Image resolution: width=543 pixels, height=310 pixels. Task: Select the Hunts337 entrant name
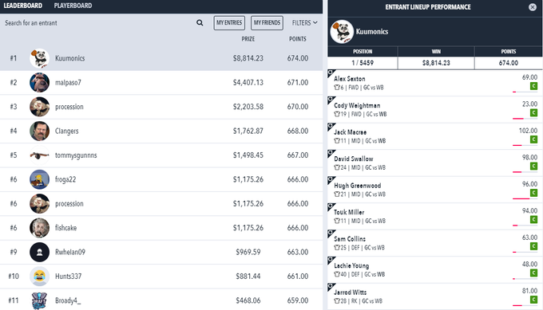pos(68,277)
